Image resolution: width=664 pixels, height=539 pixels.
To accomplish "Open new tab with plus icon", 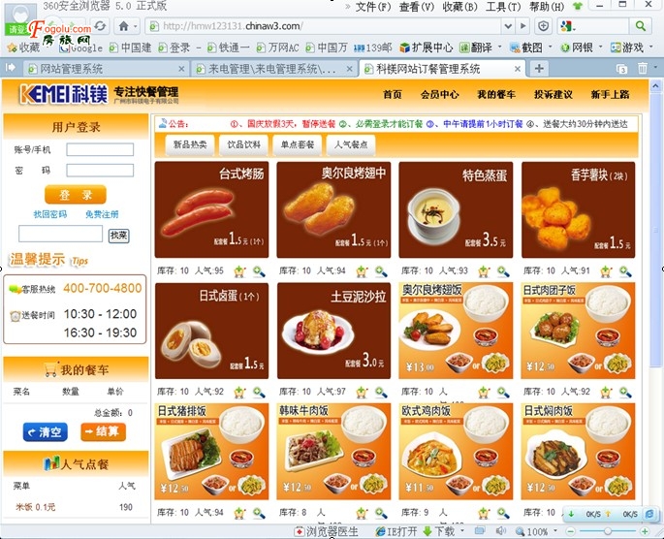I will (540, 68).
